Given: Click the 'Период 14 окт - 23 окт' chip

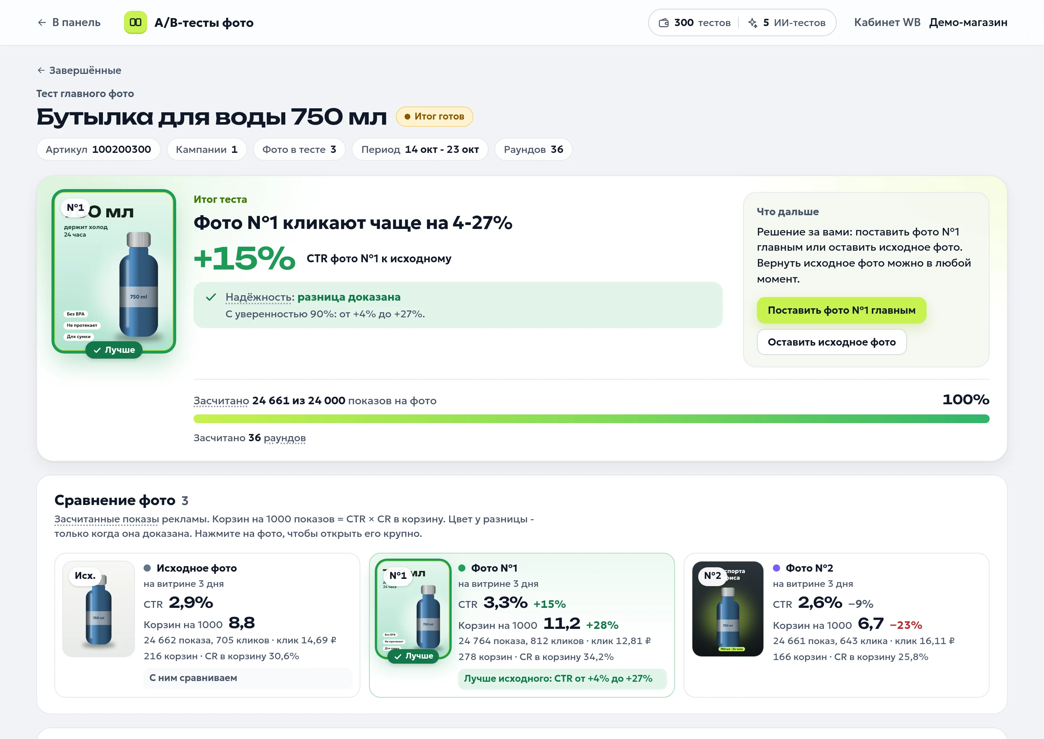Looking at the screenshot, I should click(420, 149).
